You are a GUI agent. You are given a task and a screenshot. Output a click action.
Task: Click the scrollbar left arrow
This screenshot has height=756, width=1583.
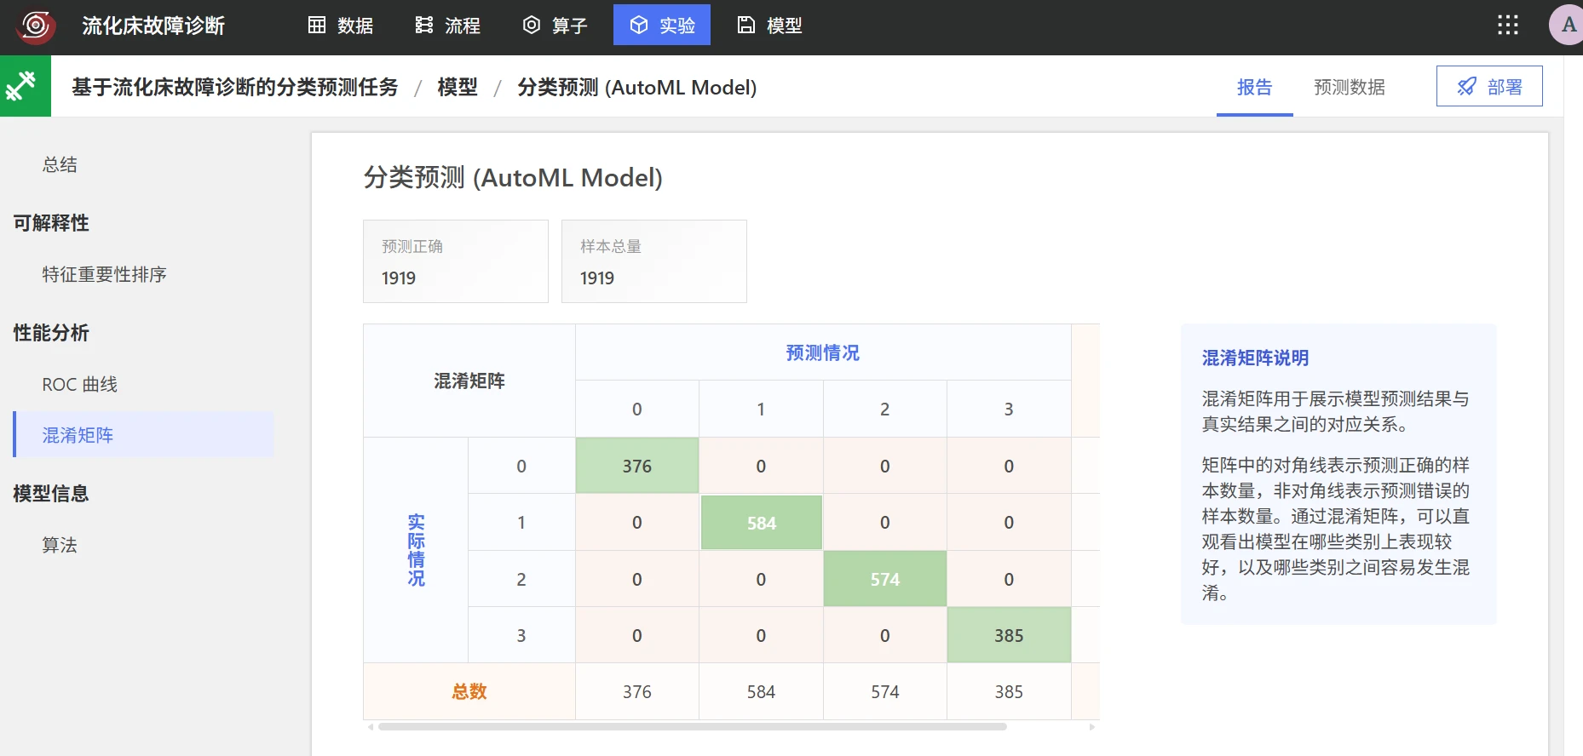coord(370,727)
